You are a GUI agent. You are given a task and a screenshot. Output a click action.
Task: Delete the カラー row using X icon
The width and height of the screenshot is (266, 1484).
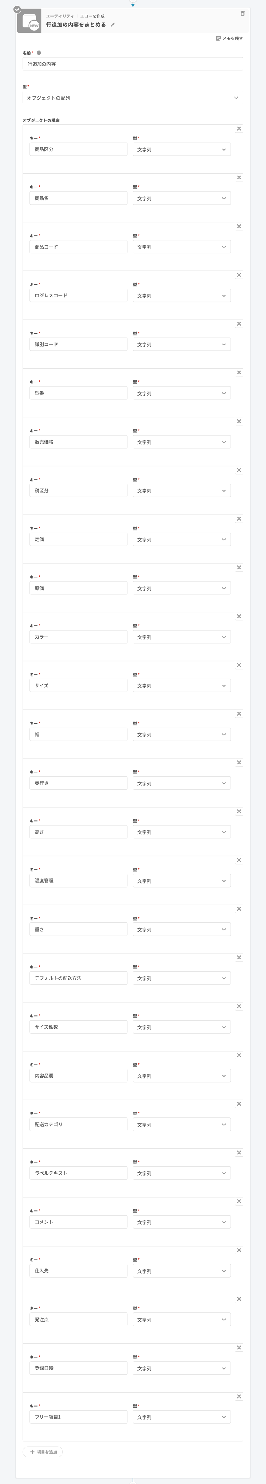point(239,616)
